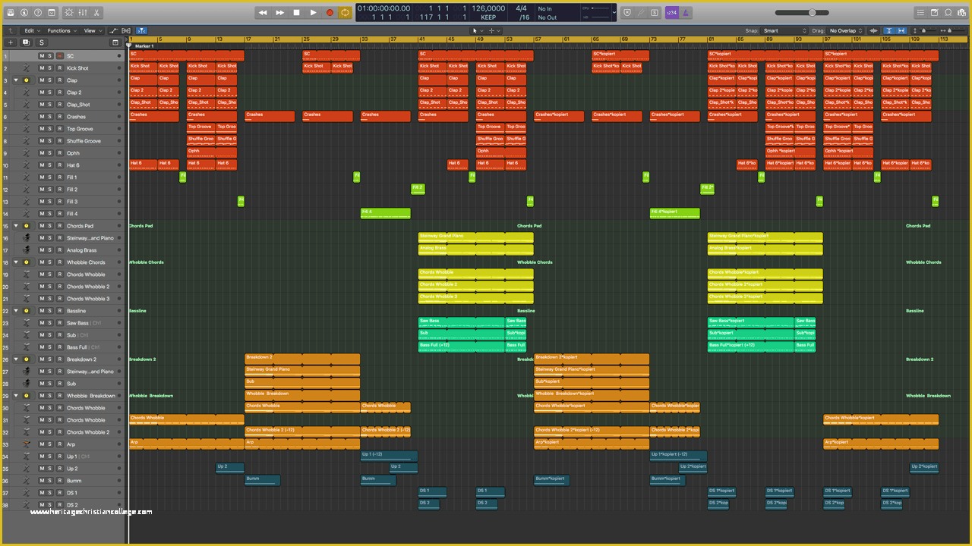Click the Stop transport button
The image size is (972, 546).
coord(296,13)
